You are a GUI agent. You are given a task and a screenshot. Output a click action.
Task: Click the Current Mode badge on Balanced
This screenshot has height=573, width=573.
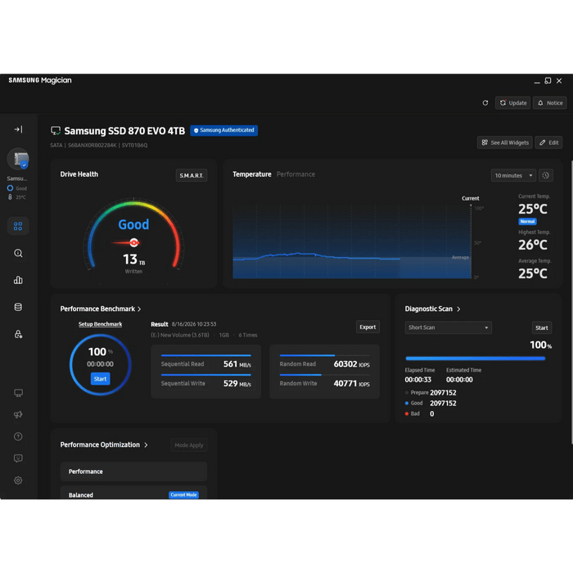[x=184, y=494]
